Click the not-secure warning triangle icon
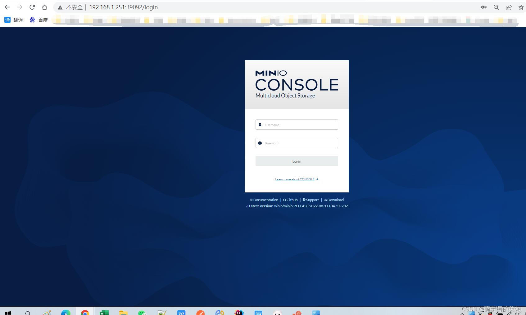This screenshot has width=526, height=315. [x=60, y=7]
